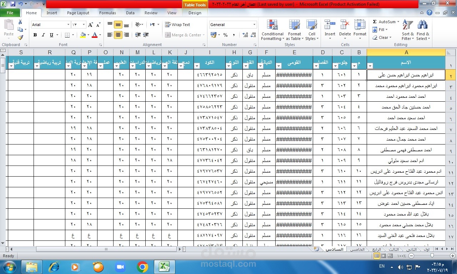Viewport: 457px width, 274px height.
Task: Open the Fill Color dropdown arrow
Action: coord(88,35)
